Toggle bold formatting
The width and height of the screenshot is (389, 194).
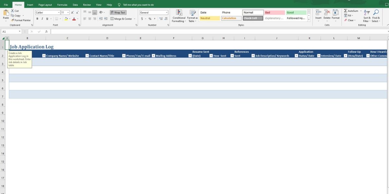37,19
